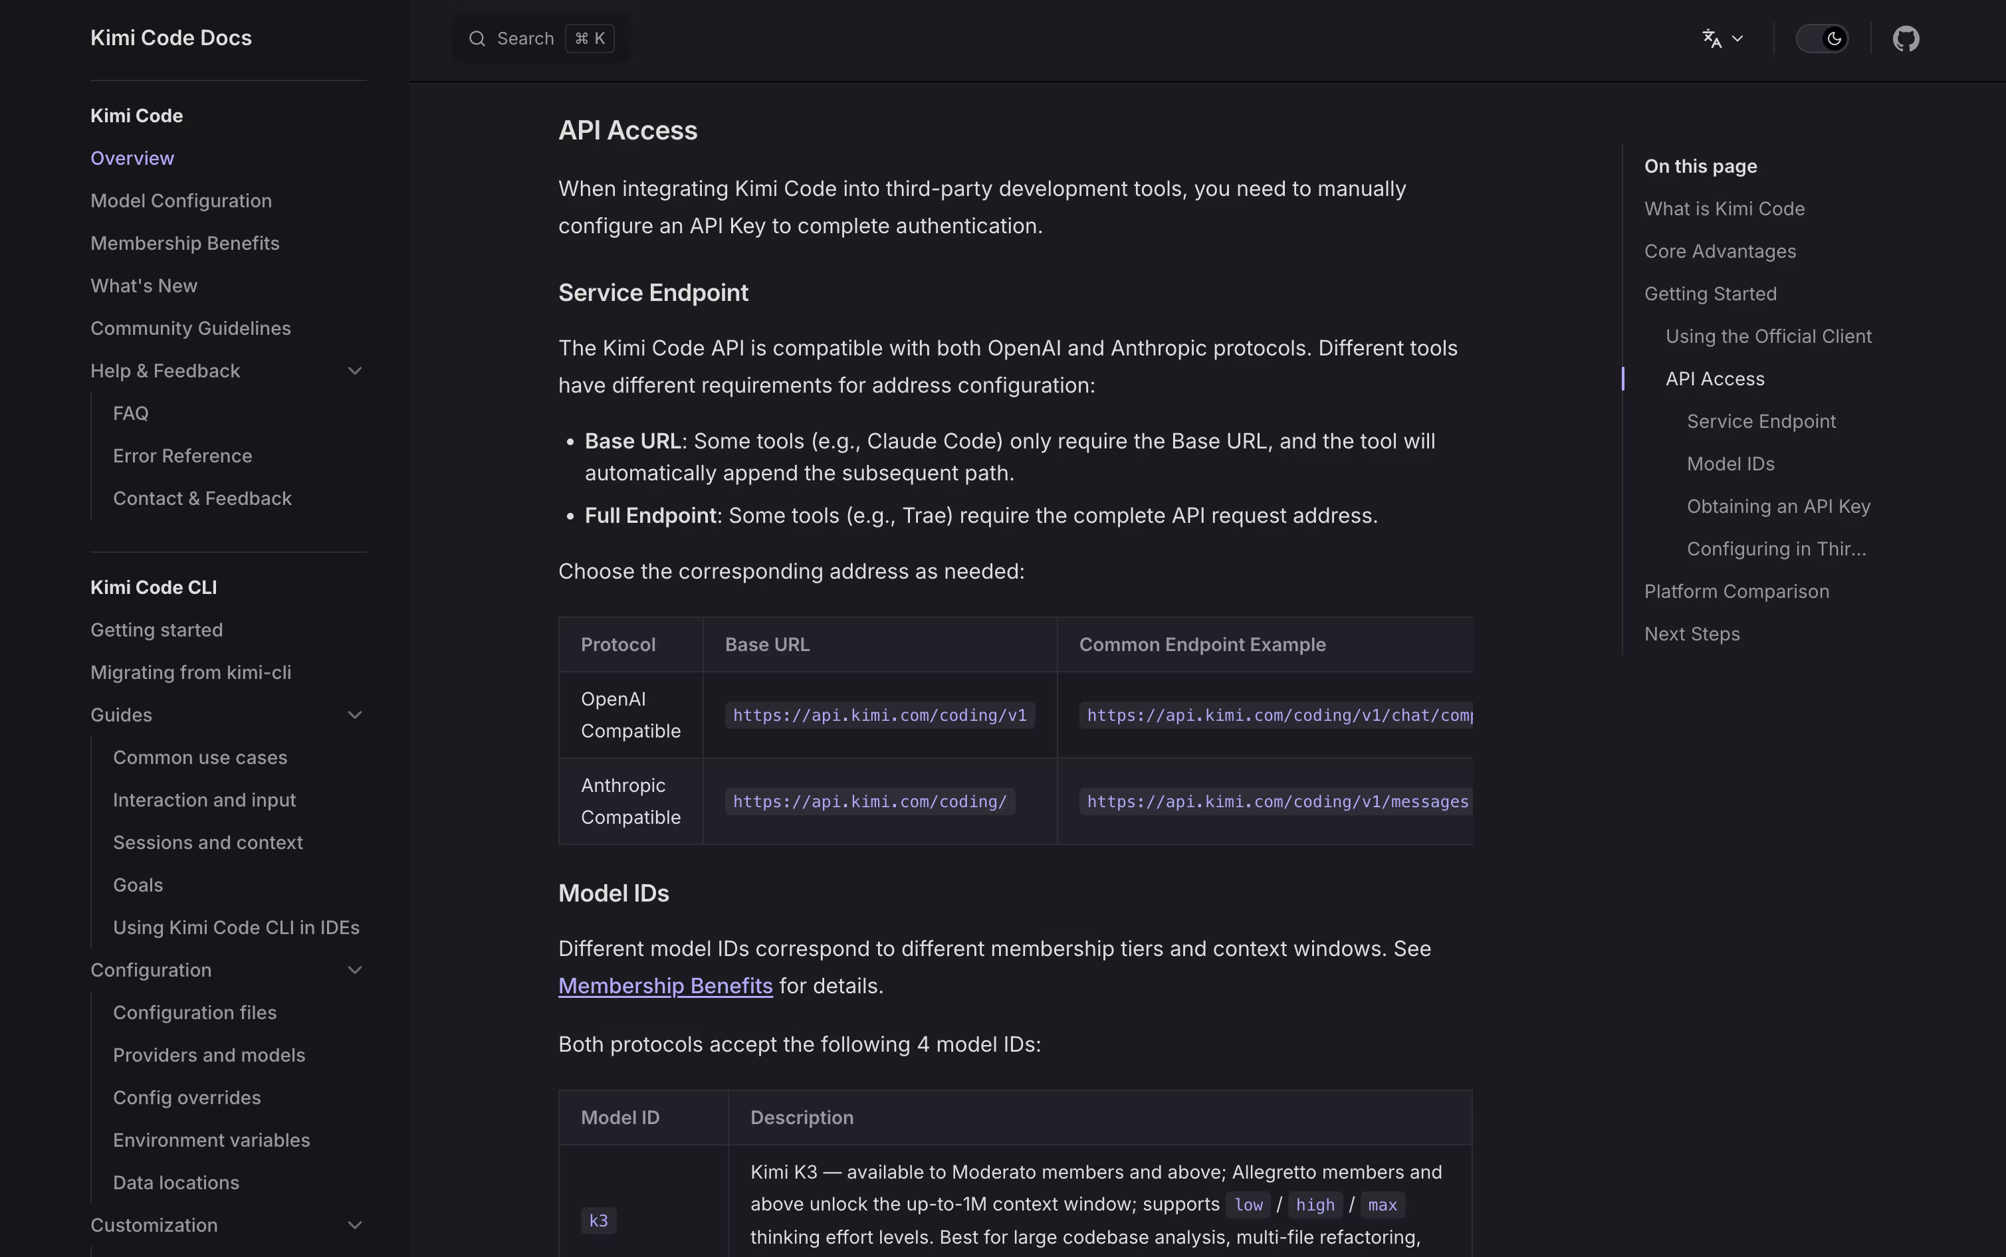
Task: Jump to Using the Official Client
Action: pyautogui.click(x=1768, y=336)
